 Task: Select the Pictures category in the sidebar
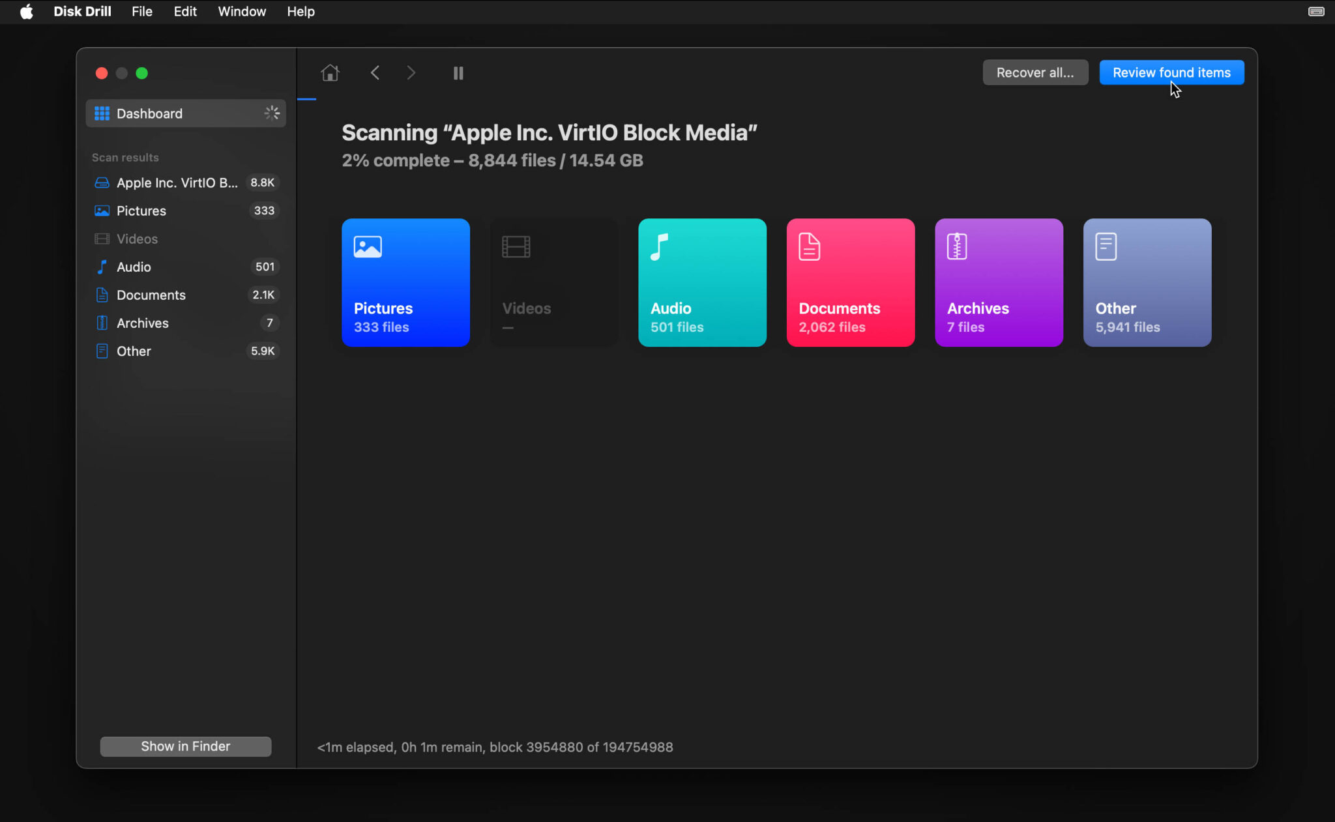point(141,211)
